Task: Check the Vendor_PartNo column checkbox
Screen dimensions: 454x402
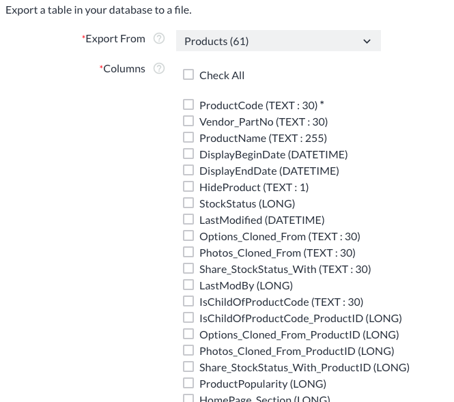Action: click(x=188, y=121)
